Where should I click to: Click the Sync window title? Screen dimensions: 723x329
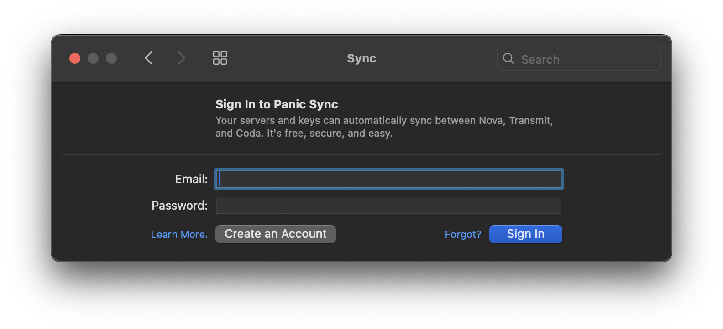click(361, 58)
